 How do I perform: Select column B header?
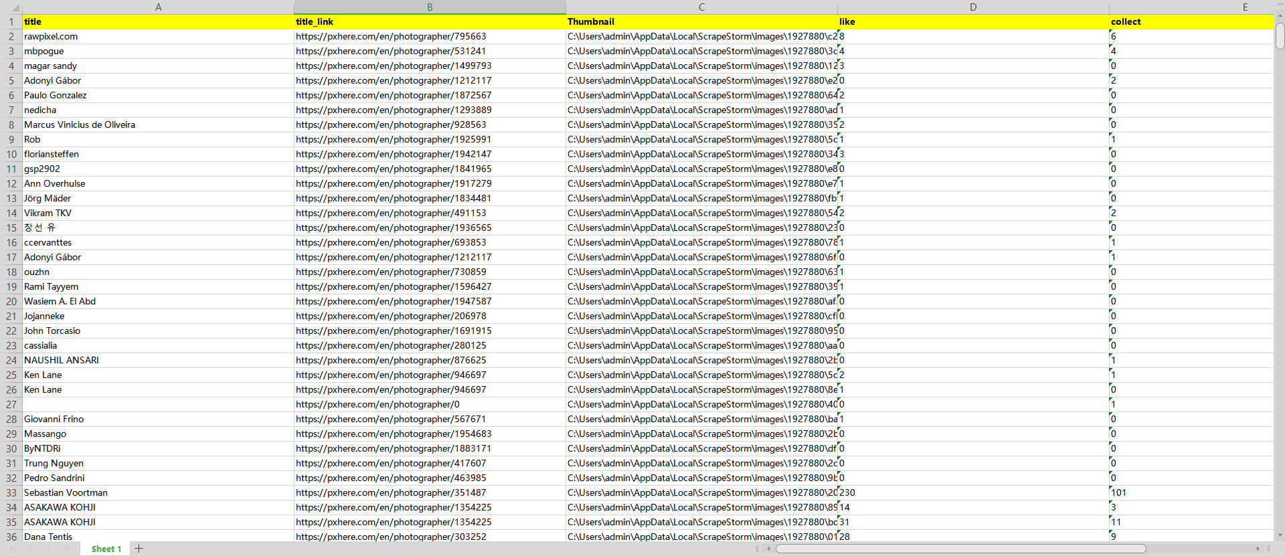[x=430, y=7]
